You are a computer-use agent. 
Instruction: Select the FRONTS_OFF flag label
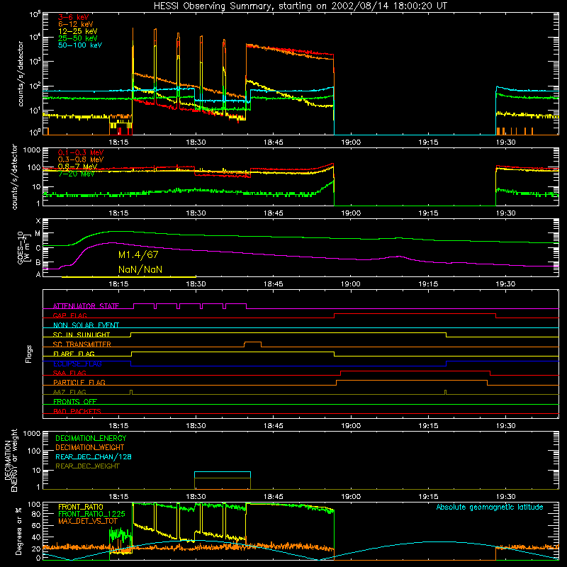click(x=75, y=401)
